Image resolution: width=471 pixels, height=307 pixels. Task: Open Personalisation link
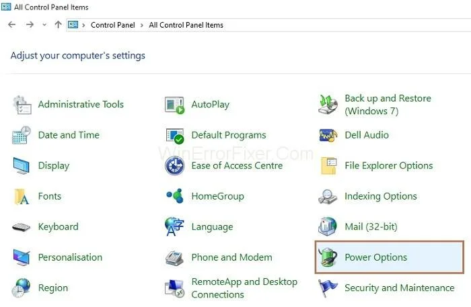[70, 257]
